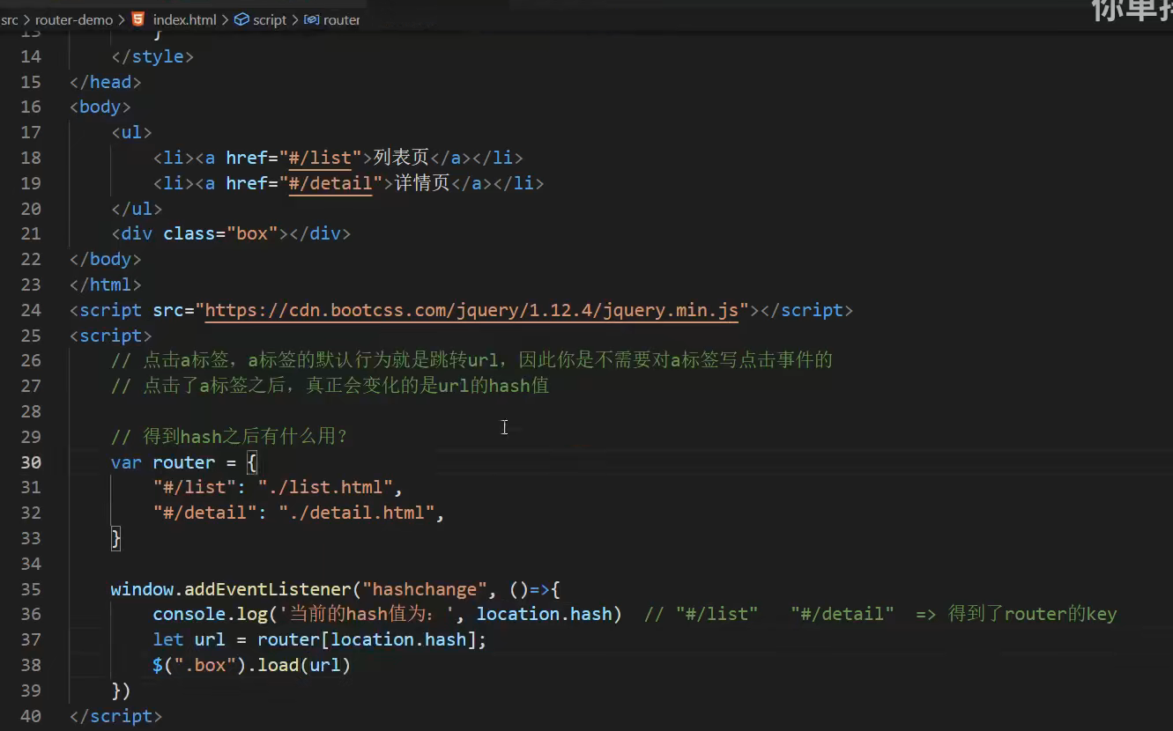
Task: Place cursor on the "hashchange" string
Action: 424,588
